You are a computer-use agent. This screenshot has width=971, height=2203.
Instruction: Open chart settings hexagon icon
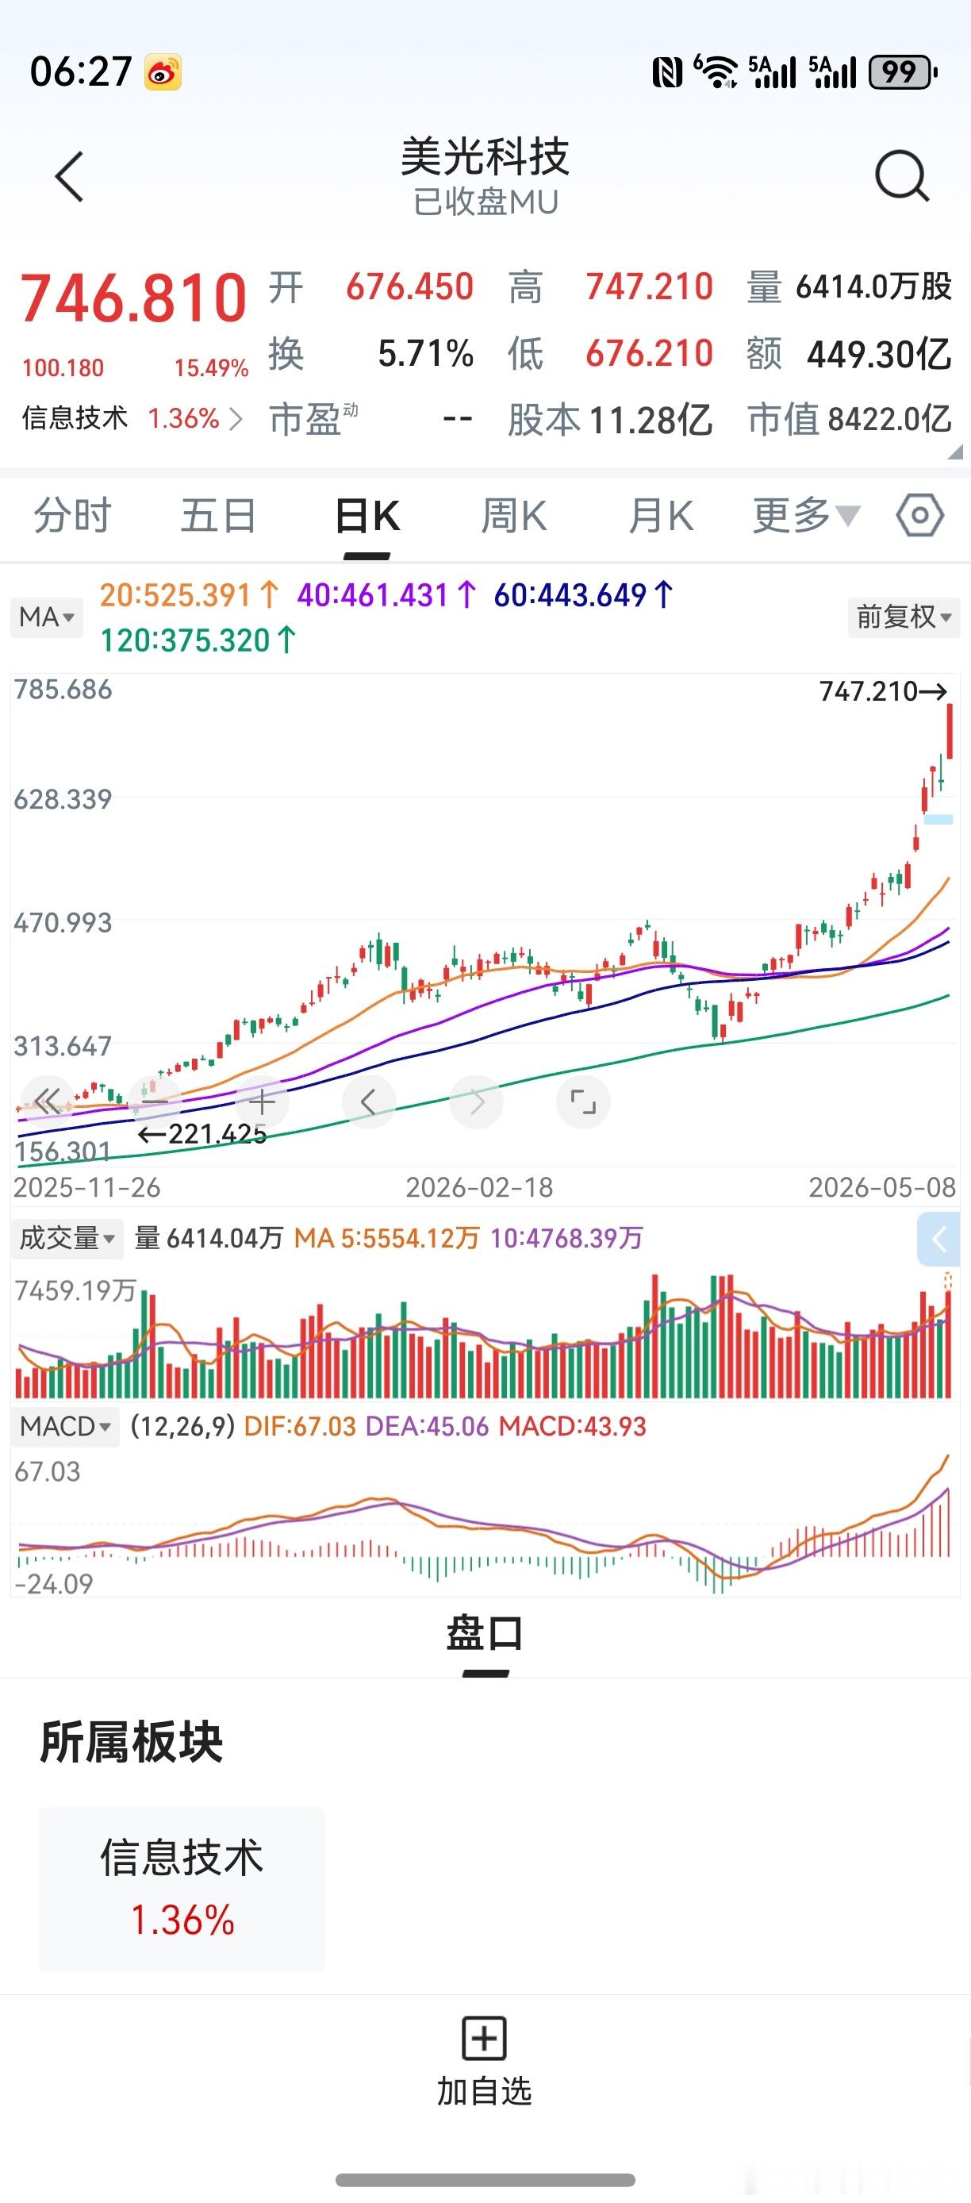919,515
